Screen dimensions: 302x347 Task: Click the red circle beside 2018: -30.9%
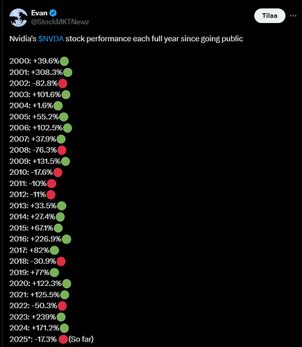click(x=61, y=262)
